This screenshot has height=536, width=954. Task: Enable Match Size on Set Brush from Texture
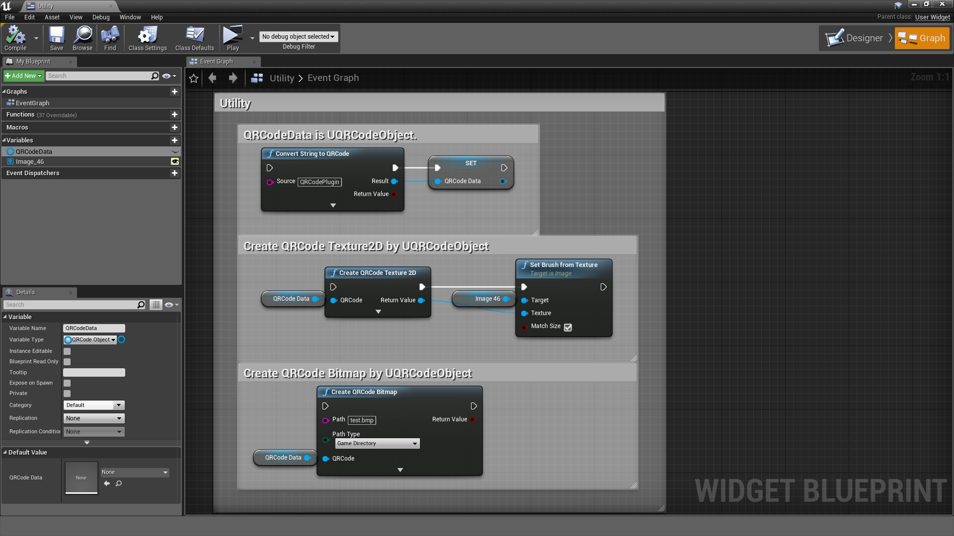tap(568, 327)
